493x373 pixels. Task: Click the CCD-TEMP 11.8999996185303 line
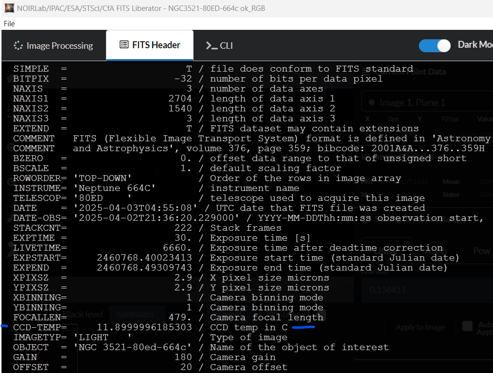(x=150, y=327)
